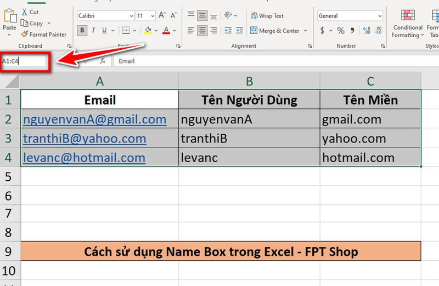Viewport: 439px width, 286px height.
Task: Click the Paste clipboard icon
Action: [10, 16]
